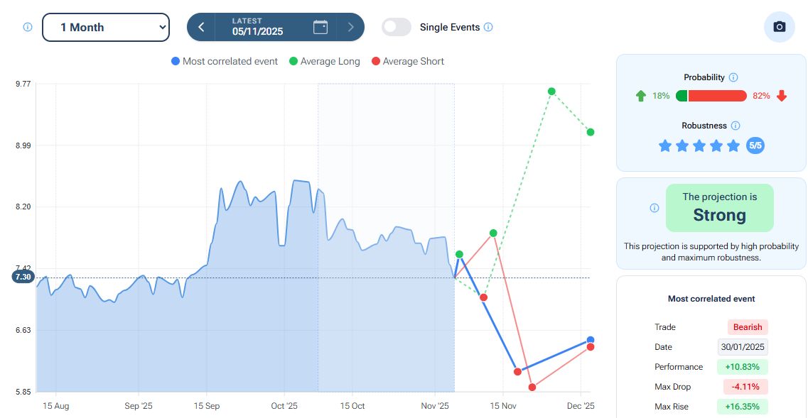Click info icon left of period dropdown
The height and width of the screenshot is (418, 808).
pos(28,27)
